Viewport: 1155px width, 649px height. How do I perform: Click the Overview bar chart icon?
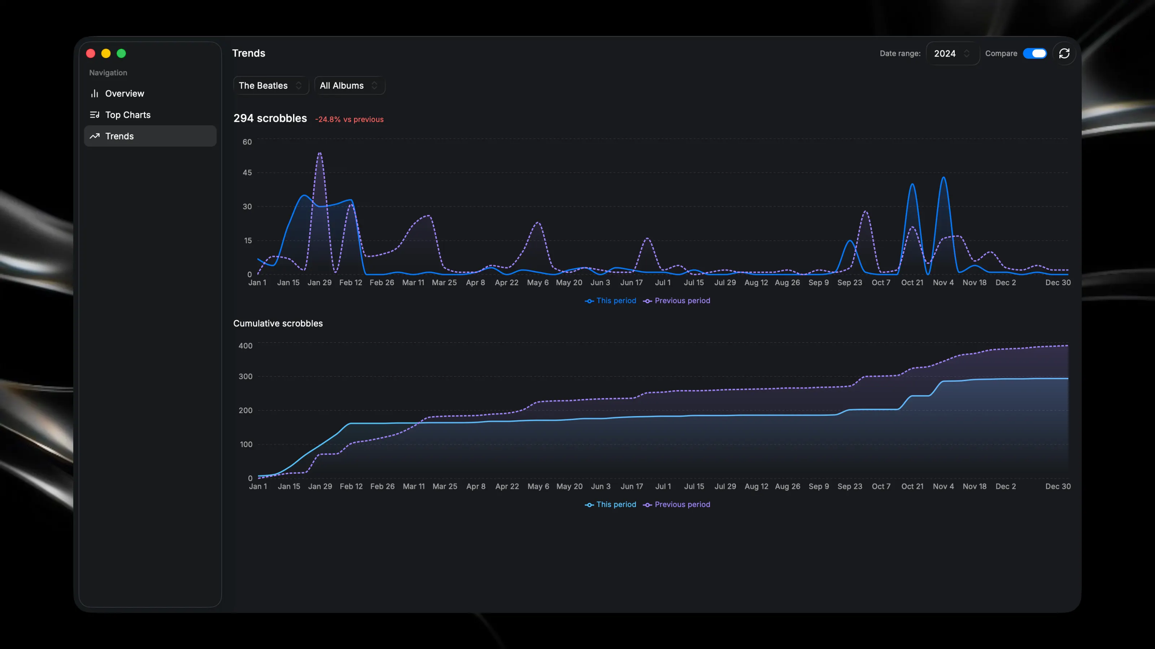click(94, 94)
